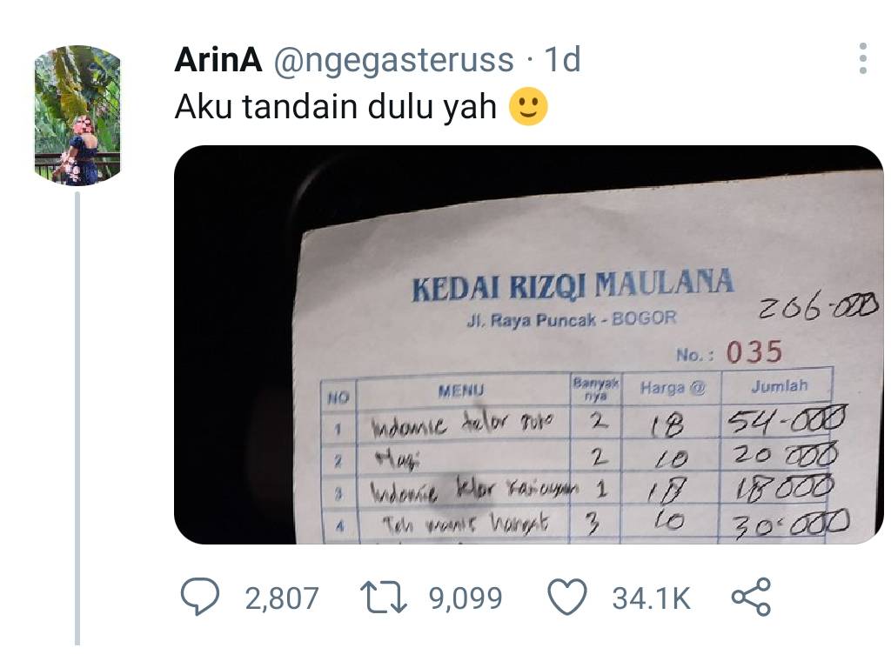Click the red receipt number 035

coord(754,352)
